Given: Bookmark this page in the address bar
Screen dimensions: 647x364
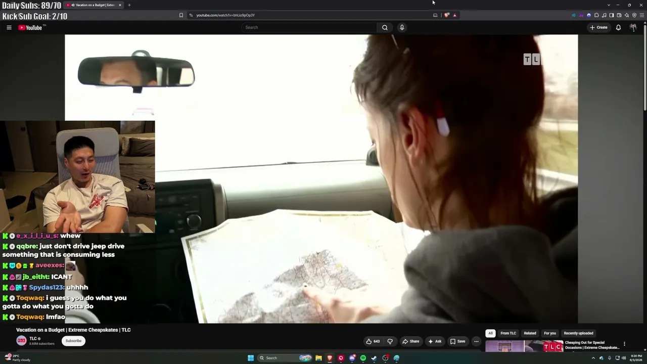Looking at the screenshot, I should [x=181, y=15].
